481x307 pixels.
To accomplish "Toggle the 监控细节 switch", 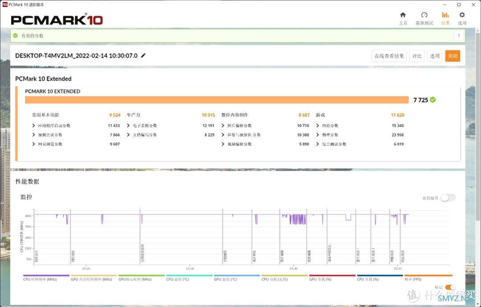I will (x=448, y=198).
